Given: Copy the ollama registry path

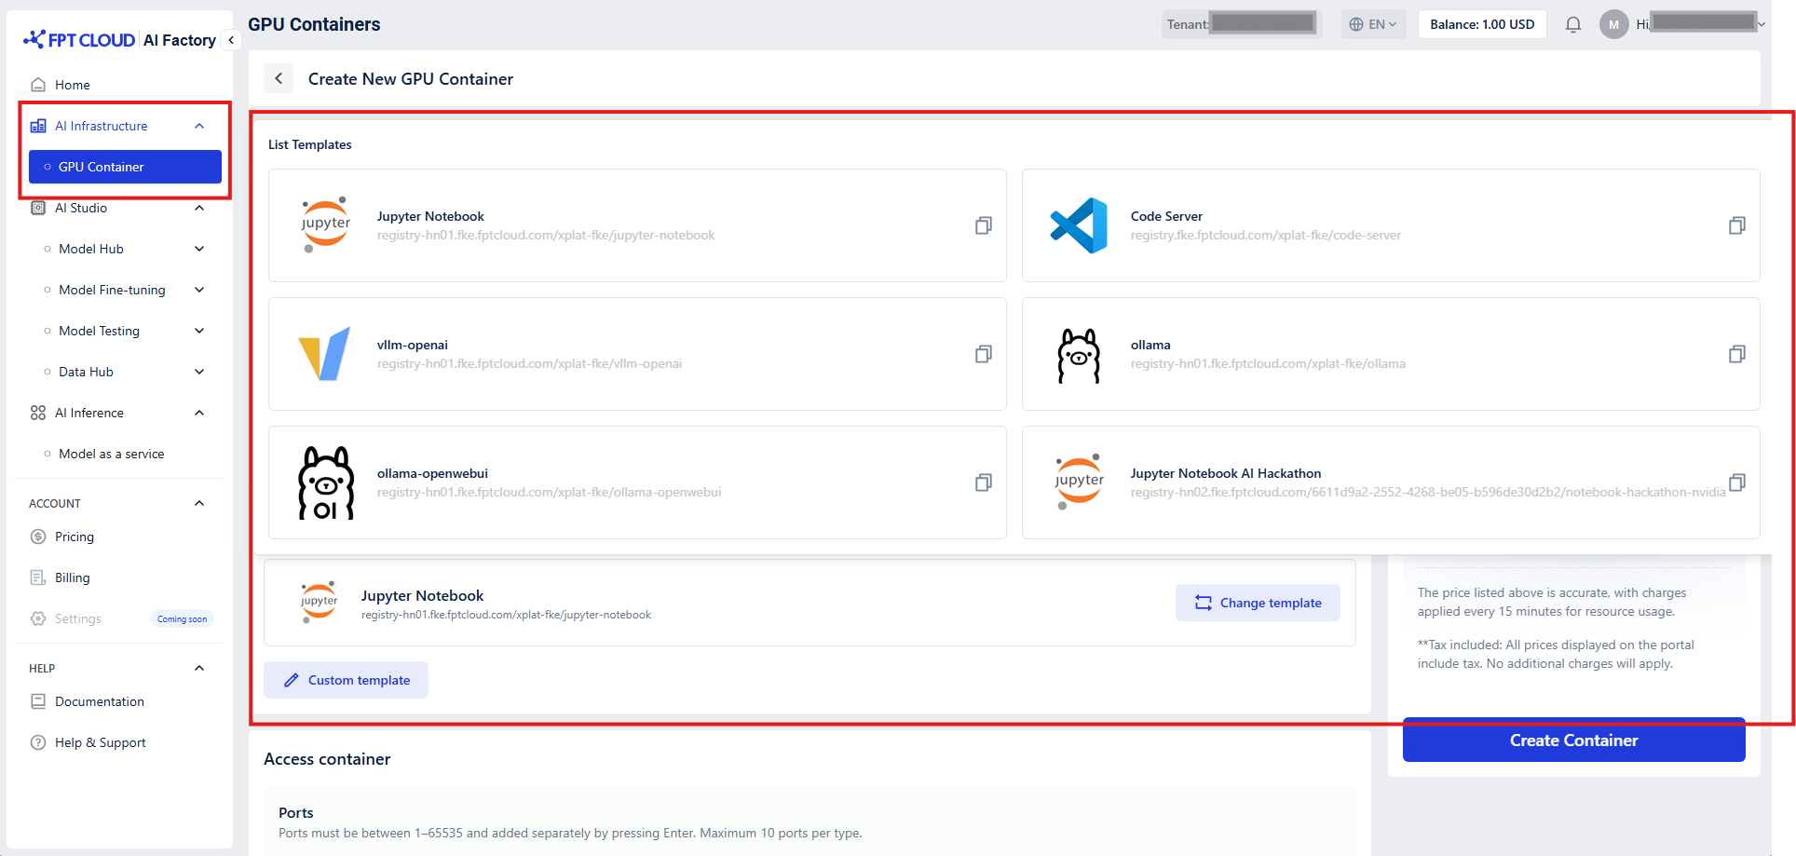Looking at the screenshot, I should [x=1736, y=354].
